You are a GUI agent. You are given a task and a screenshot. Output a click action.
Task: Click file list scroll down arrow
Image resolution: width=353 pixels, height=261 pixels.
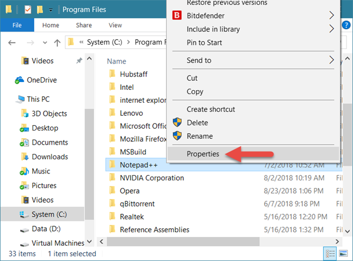(x=348, y=231)
